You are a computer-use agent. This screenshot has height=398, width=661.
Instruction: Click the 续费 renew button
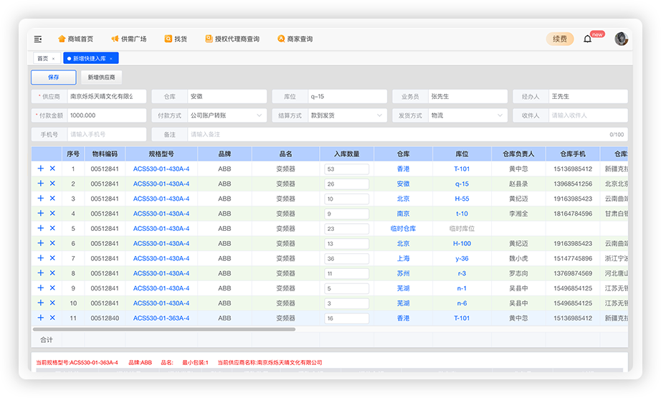click(560, 39)
